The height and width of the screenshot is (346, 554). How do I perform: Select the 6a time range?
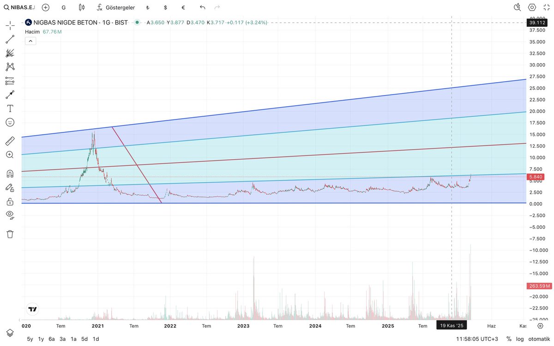click(x=52, y=339)
